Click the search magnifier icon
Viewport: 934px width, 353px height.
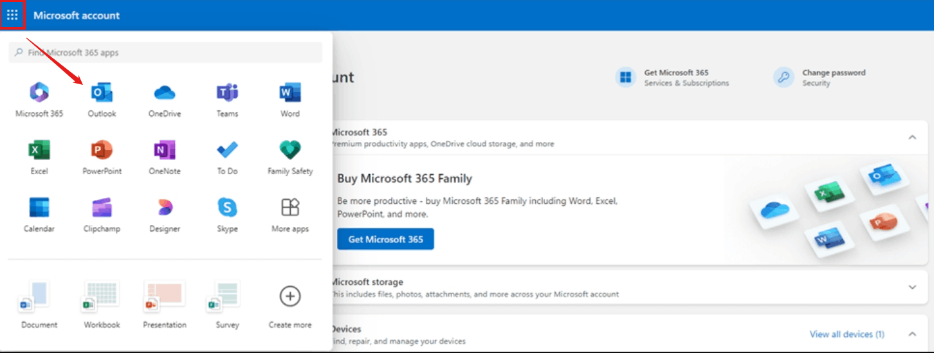[19, 53]
